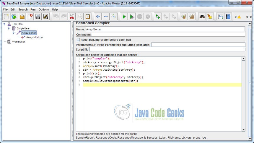The width and height of the screenshot is (254, 143).
Task: Click the Parameters input field
Action: pyautogui.click(x=198, y=45)
